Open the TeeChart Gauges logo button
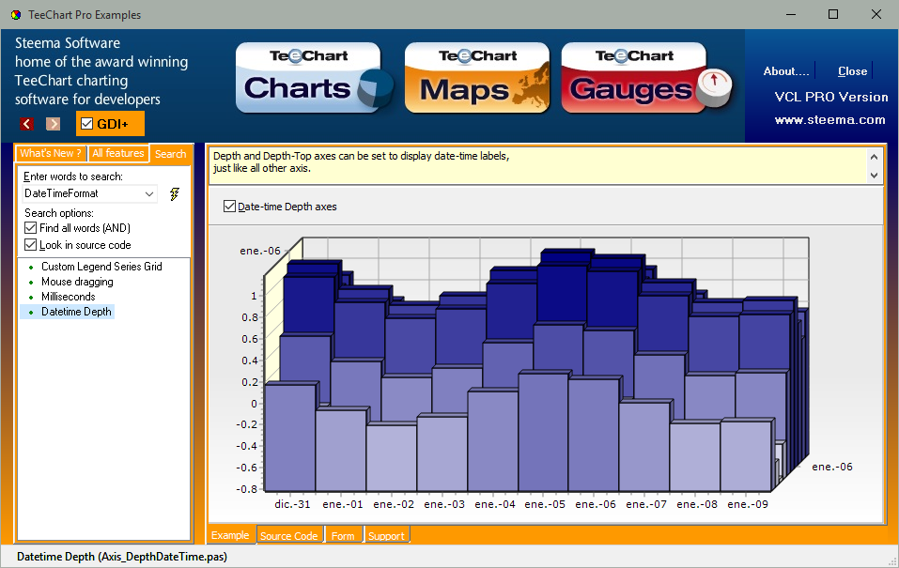The width and height of the screenshot is (899, 568). pos(646,78)
